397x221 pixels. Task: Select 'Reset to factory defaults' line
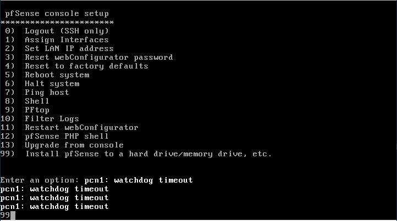[x=77, y=66]
